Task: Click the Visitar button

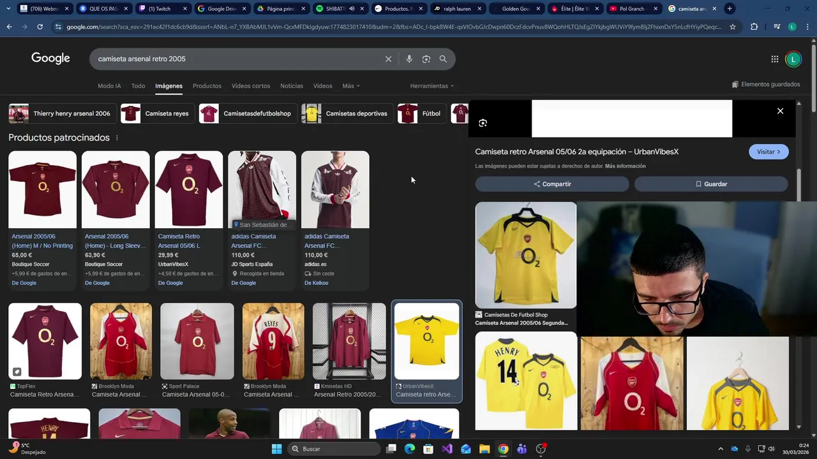Action: pos(768,152)
